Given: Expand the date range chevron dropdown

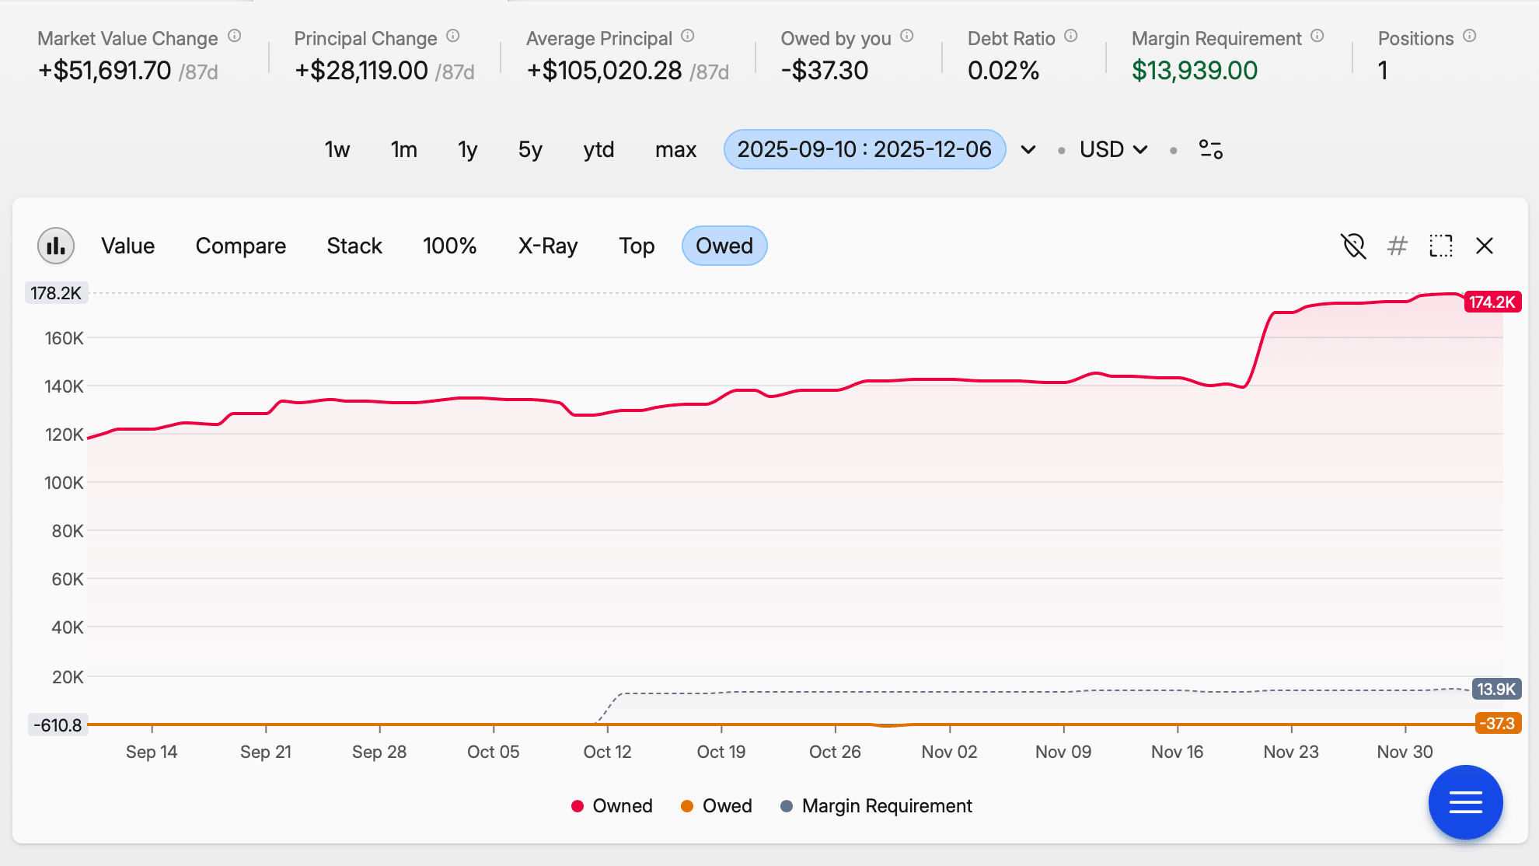Looking at the screenshot, I should (x=1028, y=149).
